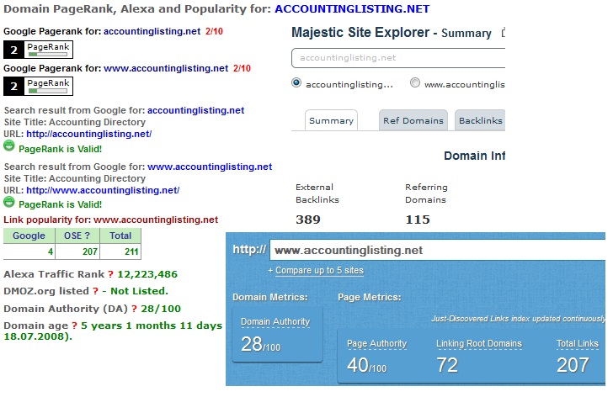The width and height of the screenshot is (613, 397).
Task: Click the Linking Root Domains label
Action: tap(479, 343)
